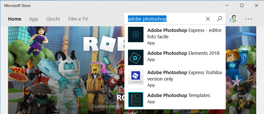Viewport: 264px width, 114px height.
Task: Click the Photoshop Elements 2018 app icon
Action: click(136, 57)
